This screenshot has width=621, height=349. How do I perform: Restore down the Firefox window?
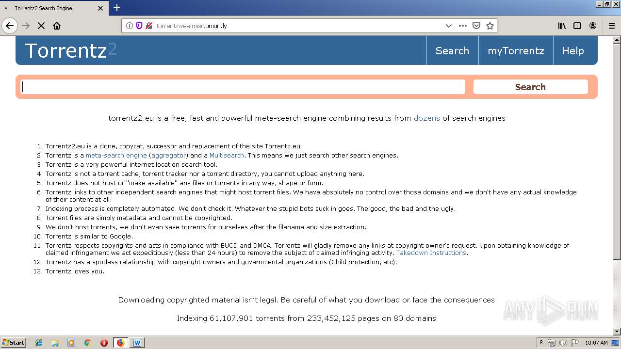[607, 4]
